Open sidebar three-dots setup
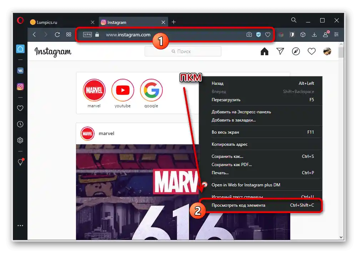The height and width of the screenshot is (253, 357). 20,226
